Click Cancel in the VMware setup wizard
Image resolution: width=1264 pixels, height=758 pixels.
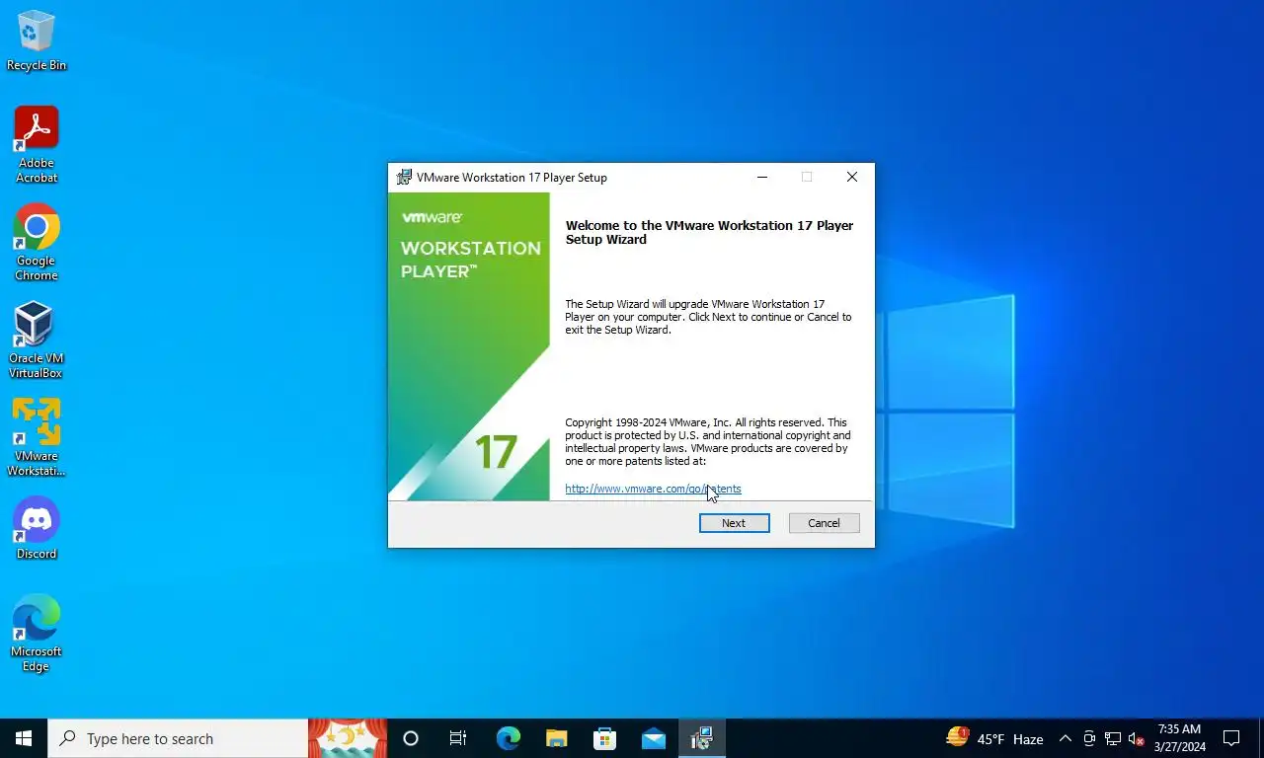point(824,523)
